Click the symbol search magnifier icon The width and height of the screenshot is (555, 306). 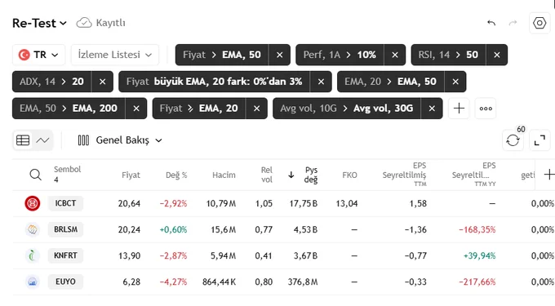(35, 175)
